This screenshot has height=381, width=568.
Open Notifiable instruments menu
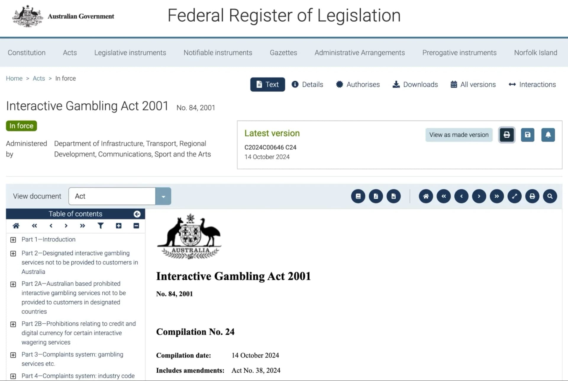coord(218,53)
